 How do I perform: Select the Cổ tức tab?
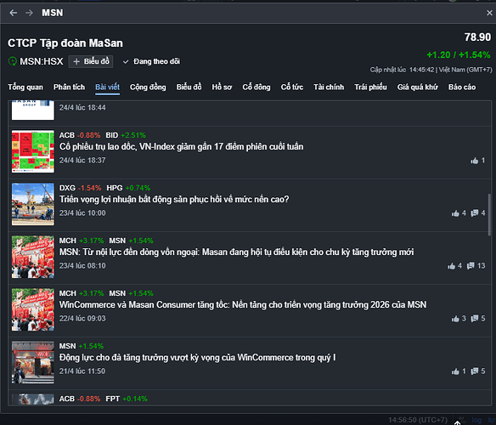click(x=292, y=87)
